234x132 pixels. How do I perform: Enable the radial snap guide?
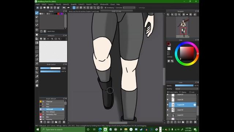point(88,8)
